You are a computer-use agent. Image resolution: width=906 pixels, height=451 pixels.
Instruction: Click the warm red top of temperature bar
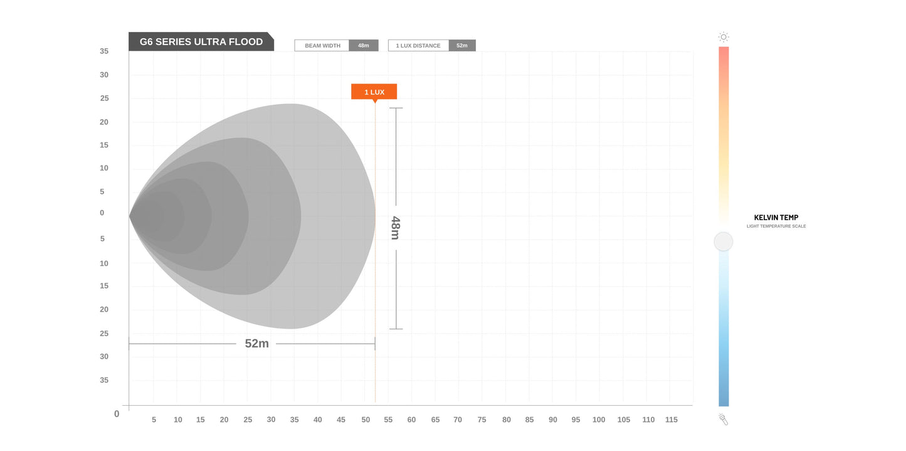724,56
